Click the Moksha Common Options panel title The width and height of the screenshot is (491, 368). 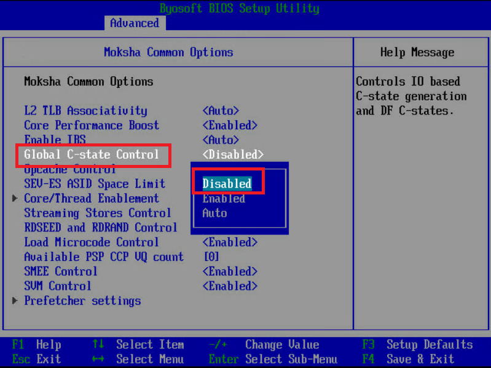168,52
